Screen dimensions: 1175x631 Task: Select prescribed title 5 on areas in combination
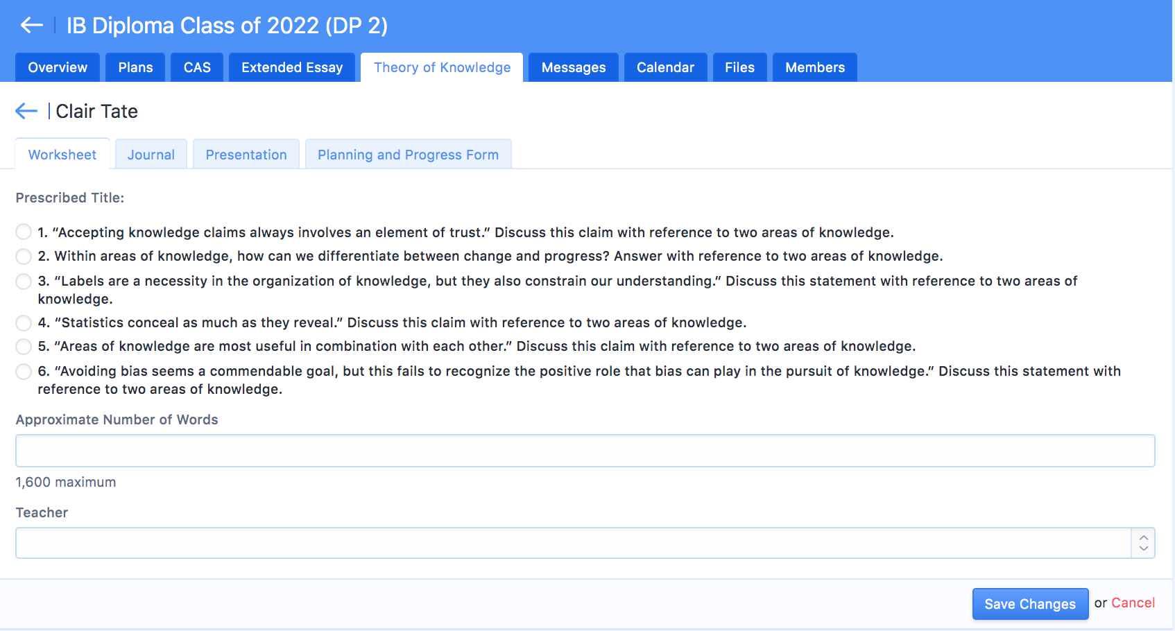[24, 346]
